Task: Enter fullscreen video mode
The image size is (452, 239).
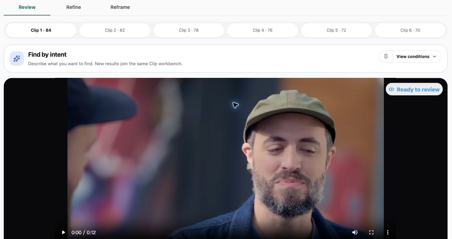Action: tap(371, 233)
